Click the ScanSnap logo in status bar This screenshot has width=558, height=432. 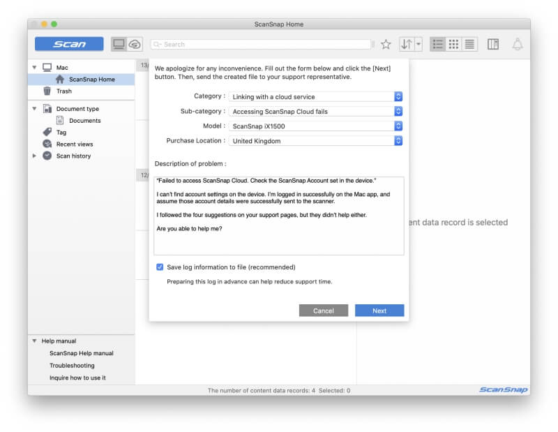tap(503, 389)
